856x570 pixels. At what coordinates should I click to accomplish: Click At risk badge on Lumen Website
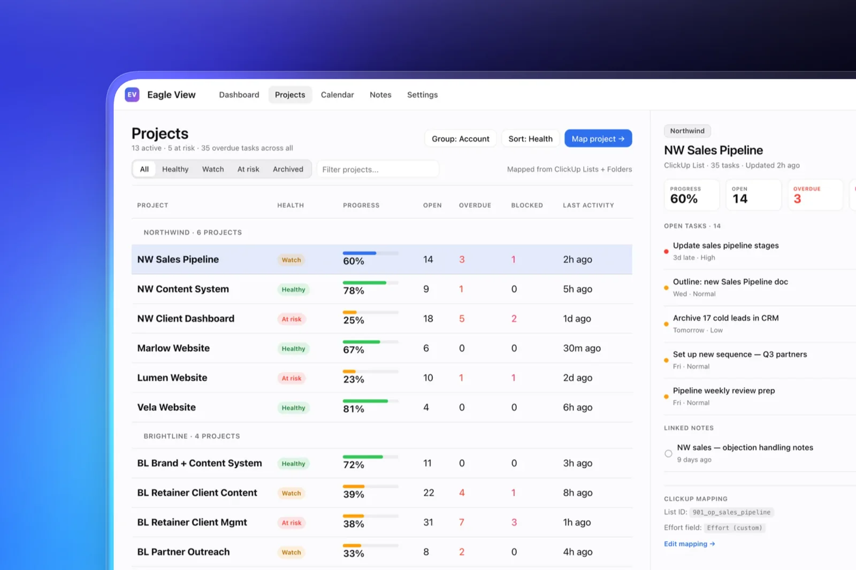(x=292, y=378)
